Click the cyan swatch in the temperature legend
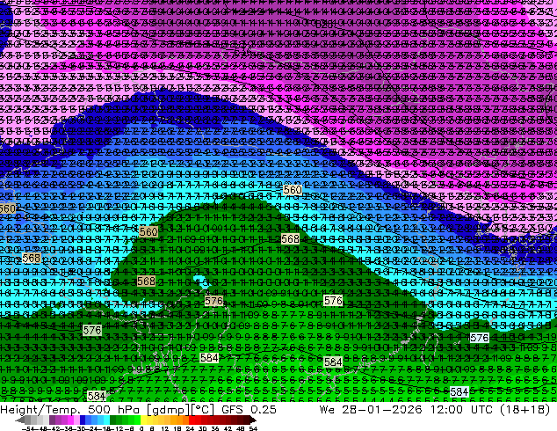 [106, 420]
